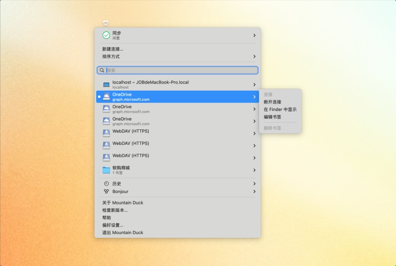Open the 软购商城 bookmark folder
This screenshot has width=396, height=266.
coord(177,170)
